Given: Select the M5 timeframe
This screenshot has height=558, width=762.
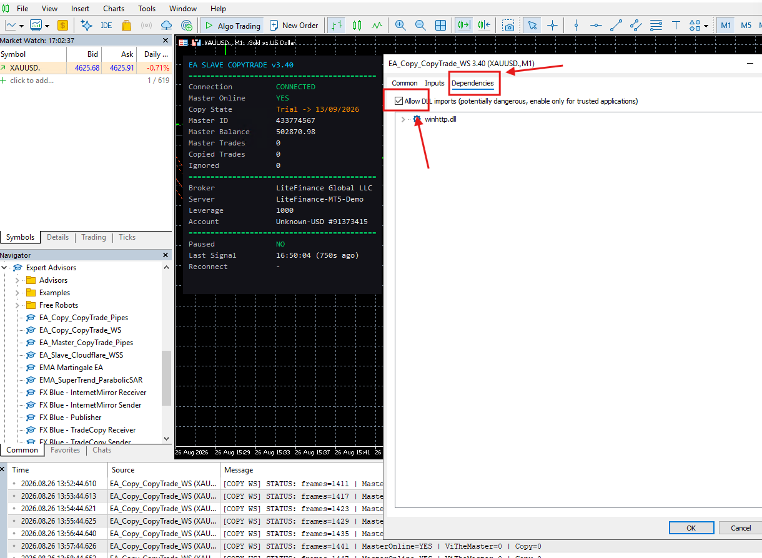Looking at the screenshot, I should pos(746,26).
